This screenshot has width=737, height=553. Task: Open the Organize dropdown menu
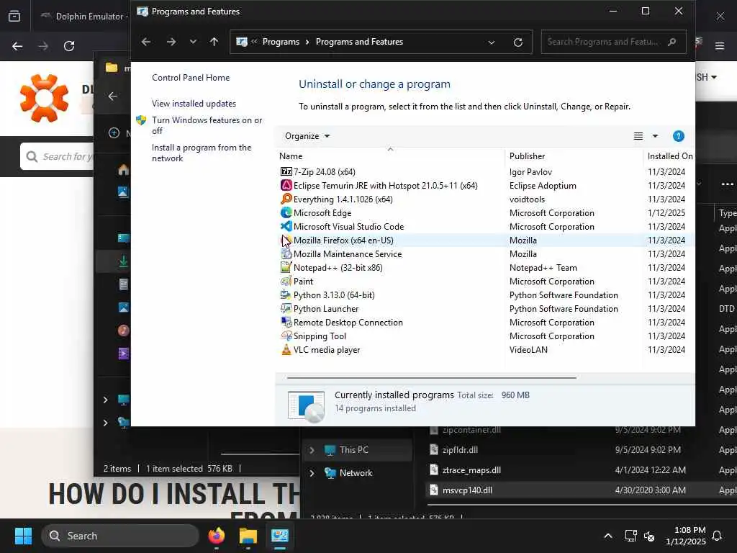[x=307, y=136]
